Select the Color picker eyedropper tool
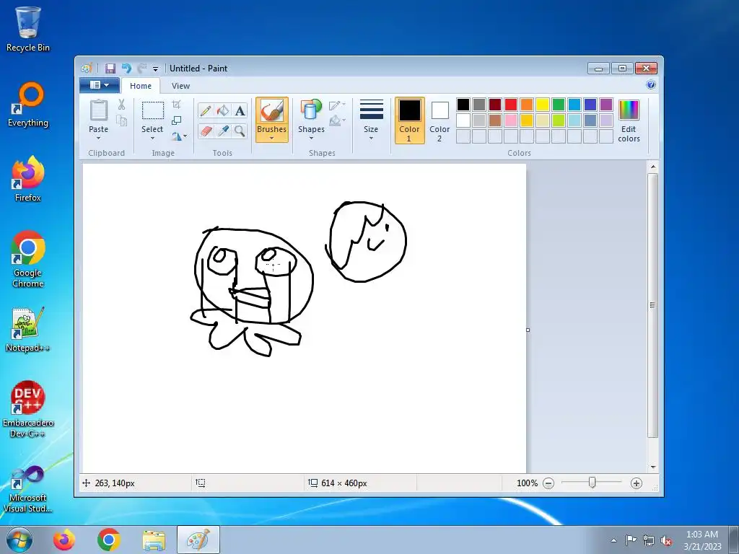 pyautogui.click(x=223, y=131)
